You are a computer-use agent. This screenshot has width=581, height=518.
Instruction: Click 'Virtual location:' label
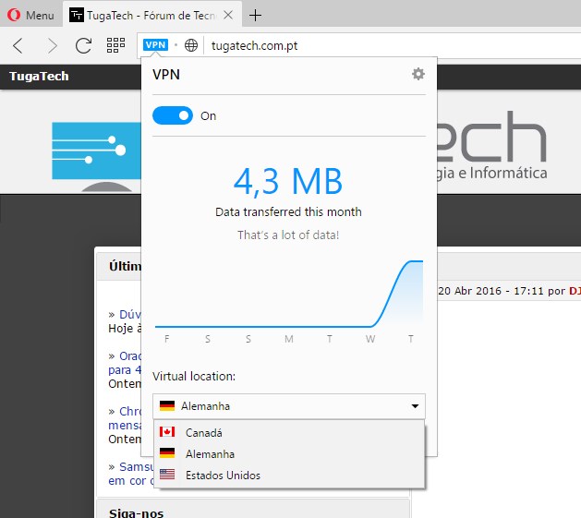click(x=194, y=377)
